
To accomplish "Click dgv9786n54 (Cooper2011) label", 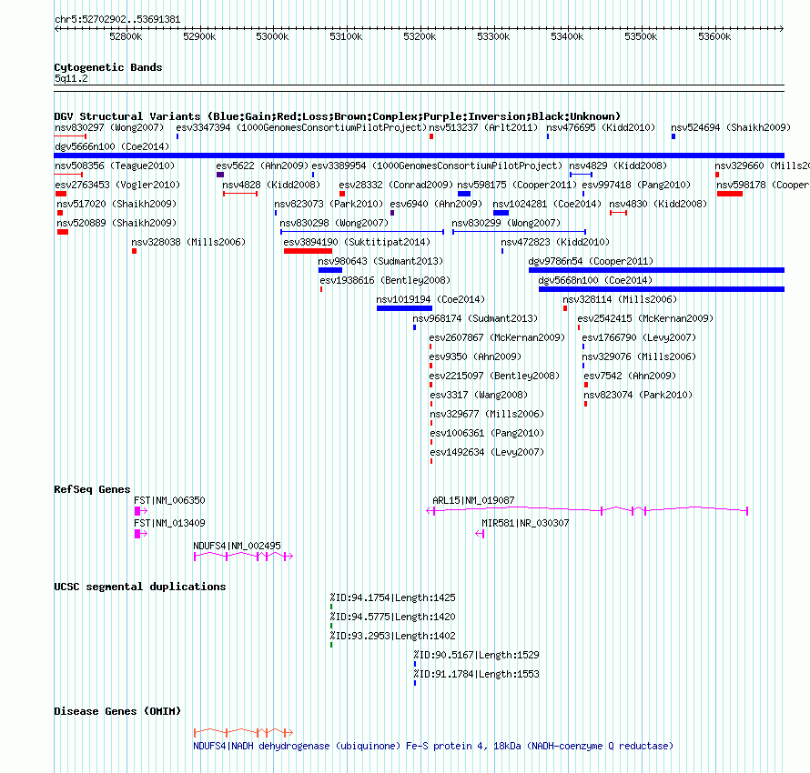I will click(x=591, y=261).
